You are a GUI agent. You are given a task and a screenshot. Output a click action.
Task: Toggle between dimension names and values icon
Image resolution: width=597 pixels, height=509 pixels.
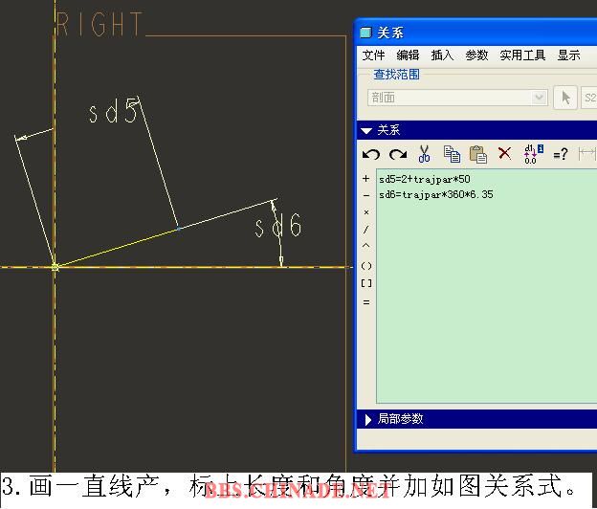tap(534, 154)
